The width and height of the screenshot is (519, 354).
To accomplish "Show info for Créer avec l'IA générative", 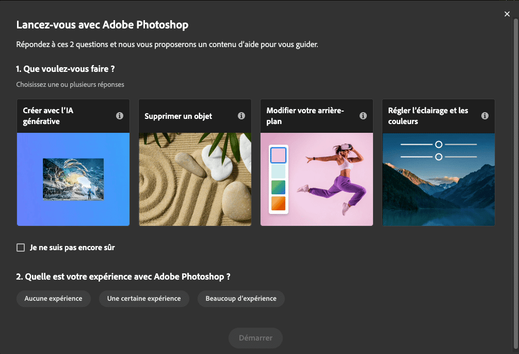I will [120, 116].
